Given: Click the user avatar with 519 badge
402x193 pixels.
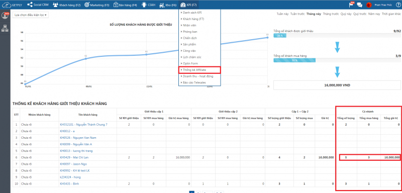Looking at the screenshot, I should point(5,16).
